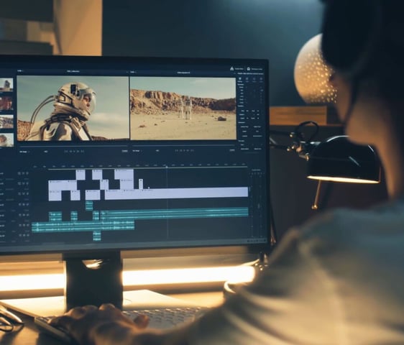
Task: Open the dropdown in the right monitor's header
Action: click(x=133, y=72)
